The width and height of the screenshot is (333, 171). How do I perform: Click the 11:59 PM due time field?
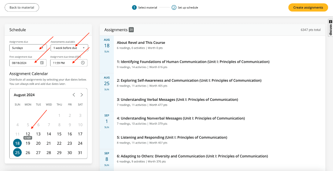coord(65,63)
